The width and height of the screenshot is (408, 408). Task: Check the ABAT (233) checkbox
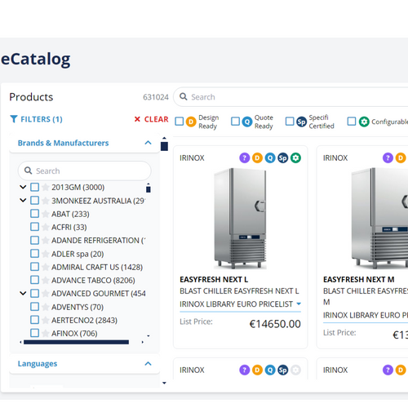coord(34,214)
